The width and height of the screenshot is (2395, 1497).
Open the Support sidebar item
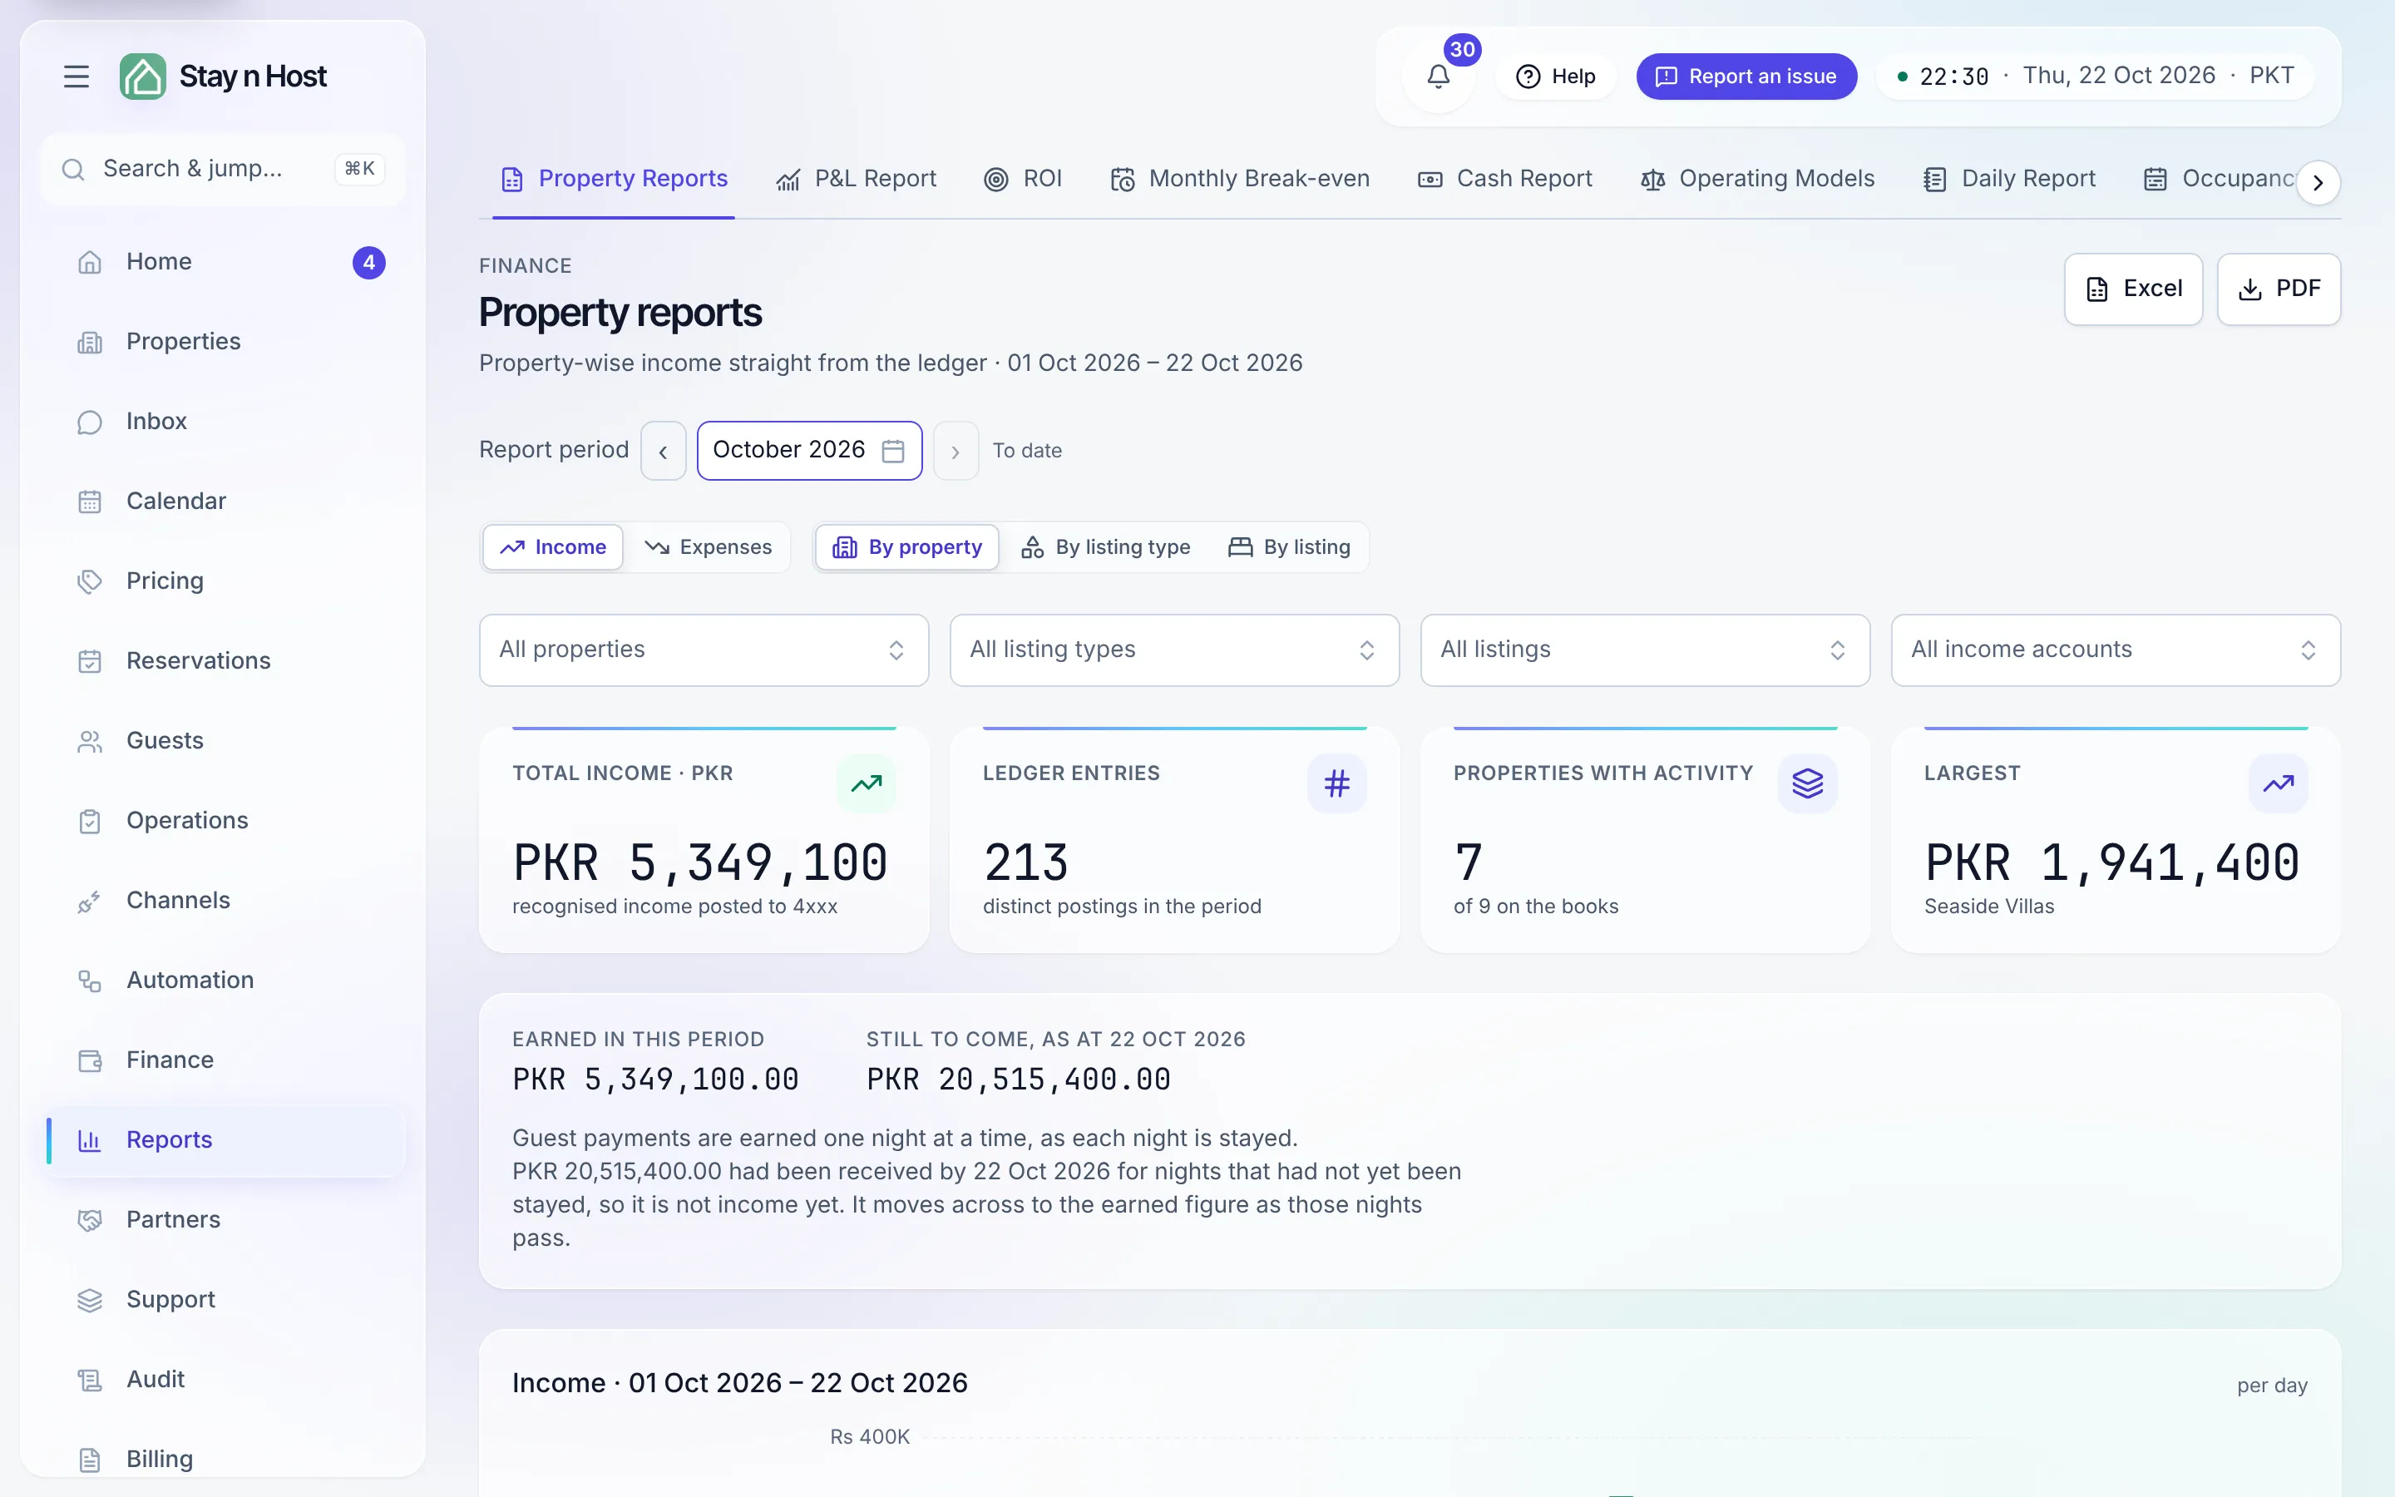click(x=223, y=1300)
